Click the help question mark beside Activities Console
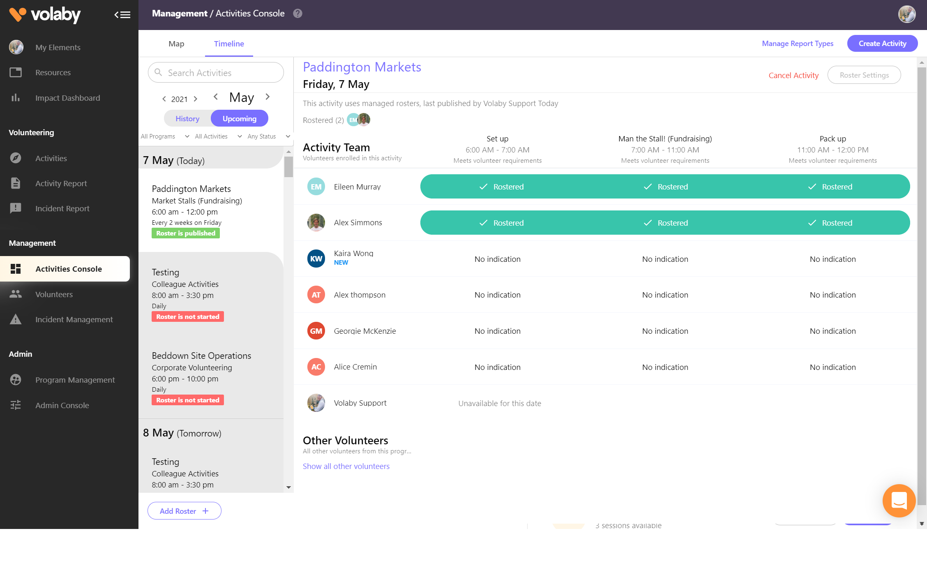 tap(297, 13)
